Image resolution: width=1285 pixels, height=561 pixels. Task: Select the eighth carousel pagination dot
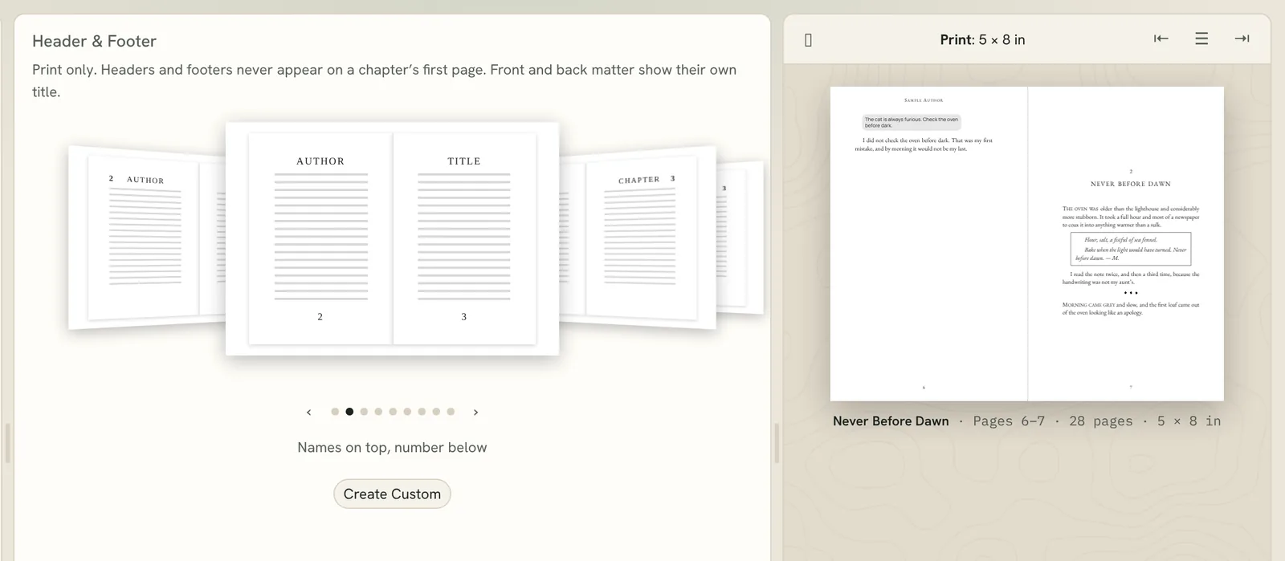pyautogui.click(x=436, y=412)
